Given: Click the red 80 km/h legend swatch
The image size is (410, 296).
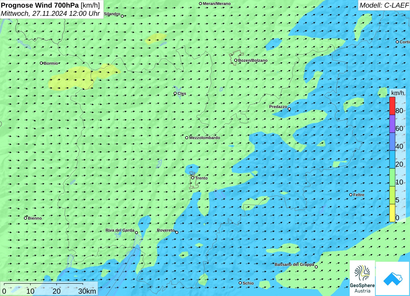Looking at the screenshot, I should [392, 106].
